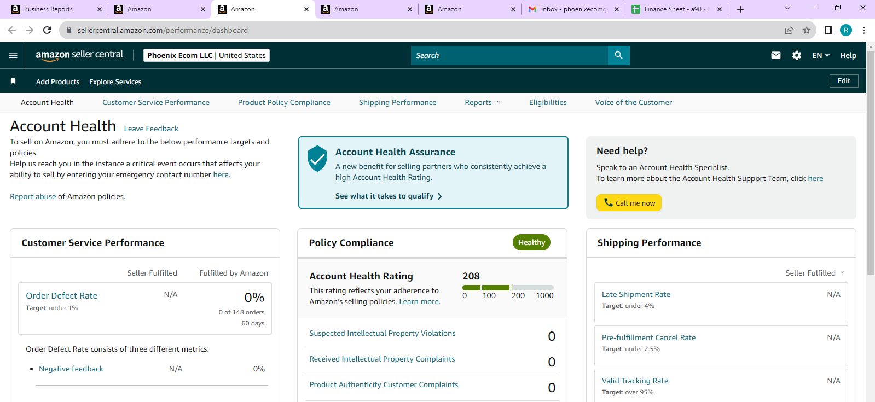
Task: Click the Account Health Rating progress bar
Action: 508,288
